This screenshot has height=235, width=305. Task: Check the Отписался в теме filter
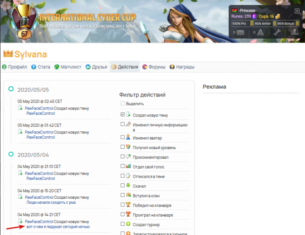tap(123, 176)
